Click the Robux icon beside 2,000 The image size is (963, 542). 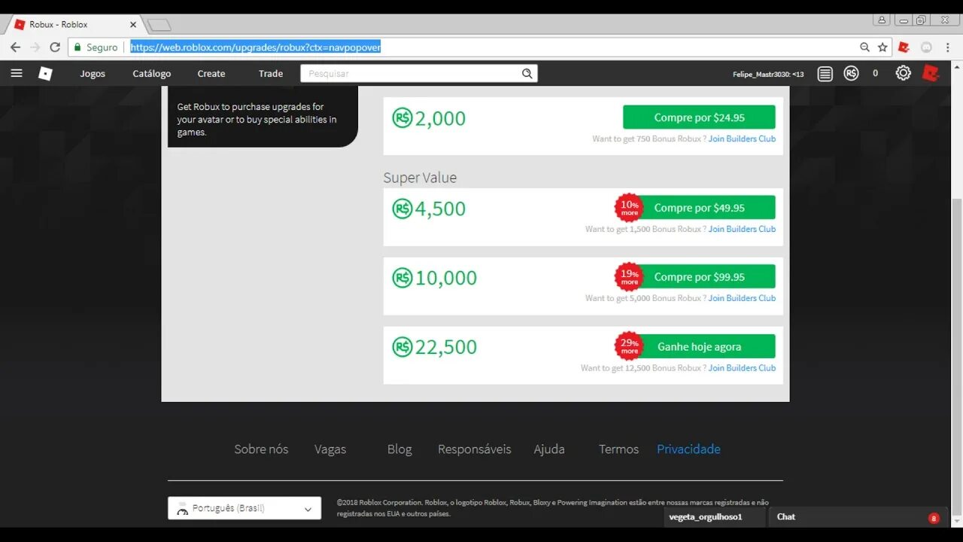(403, 118)
